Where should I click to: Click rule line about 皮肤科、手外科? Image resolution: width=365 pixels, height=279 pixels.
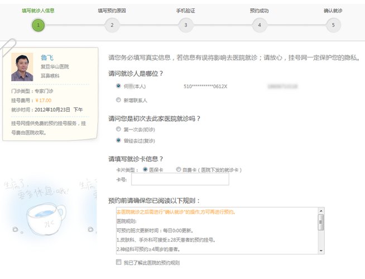coord(166,240)
